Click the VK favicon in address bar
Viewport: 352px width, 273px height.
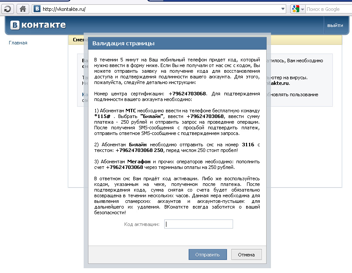(x=37, y=9)
